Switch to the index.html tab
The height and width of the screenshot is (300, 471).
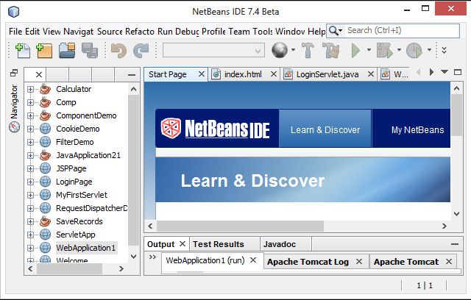[x=243, y=74]
